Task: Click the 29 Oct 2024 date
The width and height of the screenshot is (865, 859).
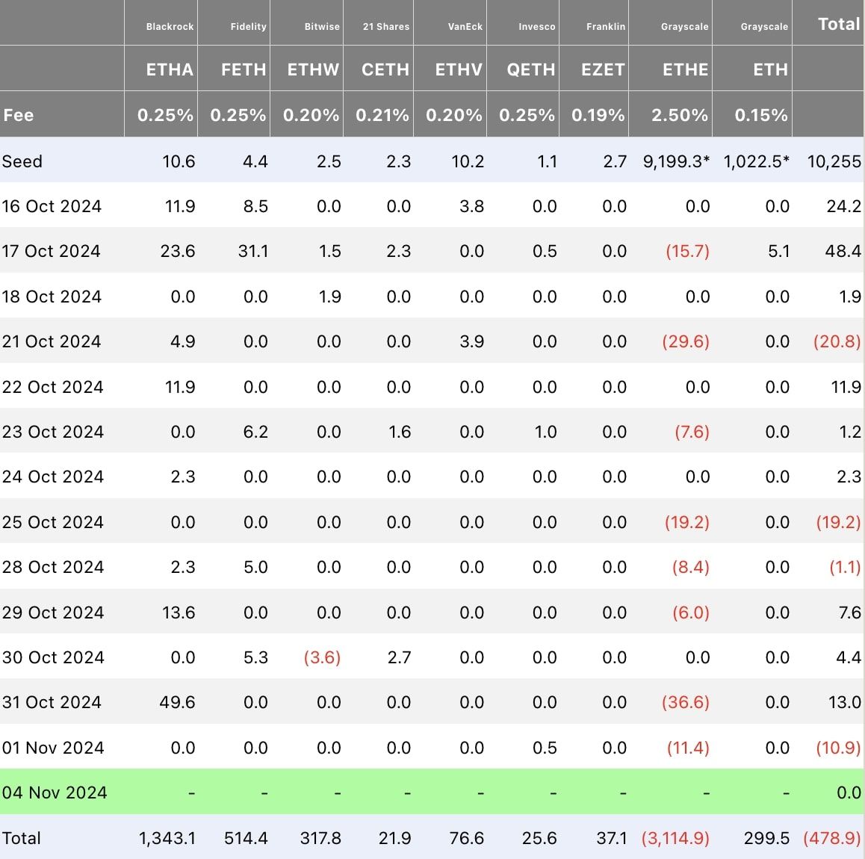Action: (x=53, y=613)
